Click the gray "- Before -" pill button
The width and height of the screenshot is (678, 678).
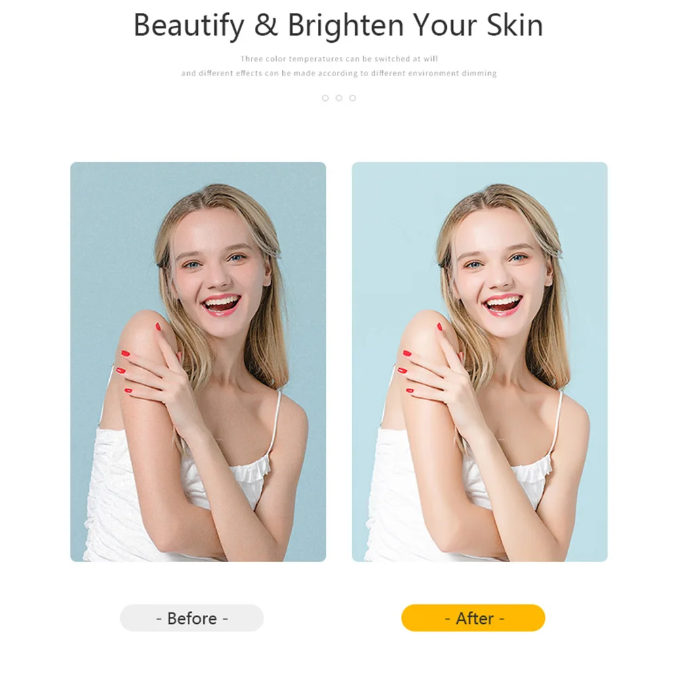(192, 618)
